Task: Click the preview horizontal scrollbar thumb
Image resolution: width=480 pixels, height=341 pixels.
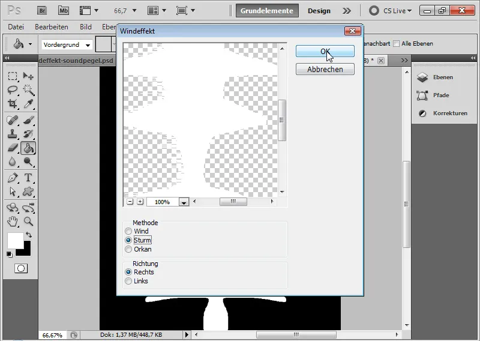Action: (233, 202)
